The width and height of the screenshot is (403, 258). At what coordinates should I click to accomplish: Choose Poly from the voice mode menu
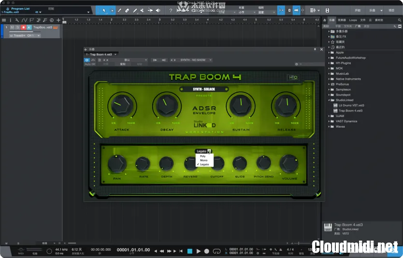point(202,156)
